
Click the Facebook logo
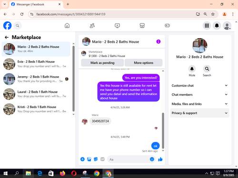coord(8,26)
